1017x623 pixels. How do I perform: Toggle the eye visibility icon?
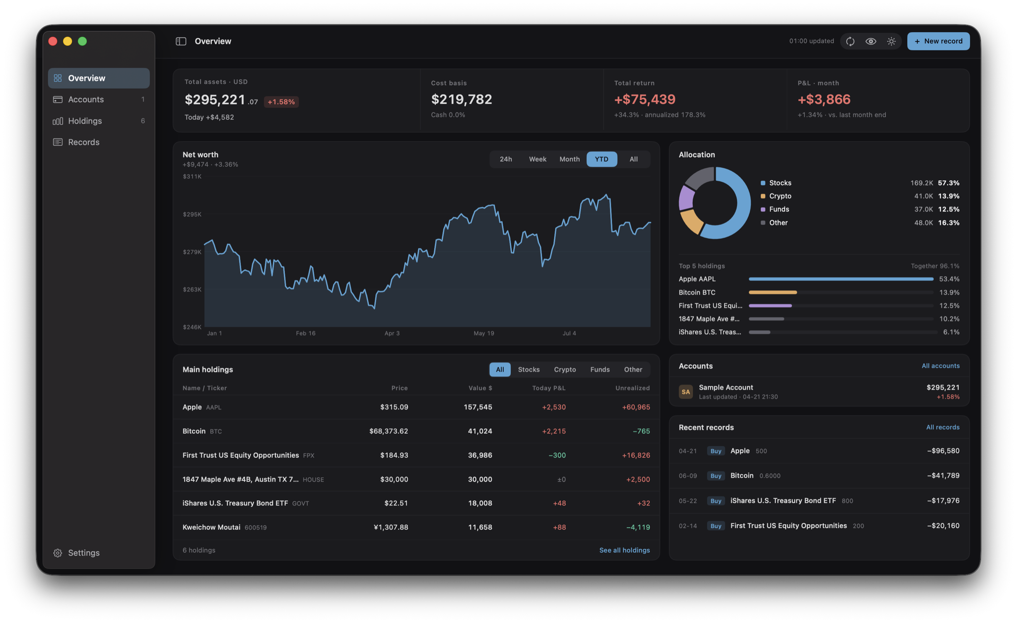[871, 41]
